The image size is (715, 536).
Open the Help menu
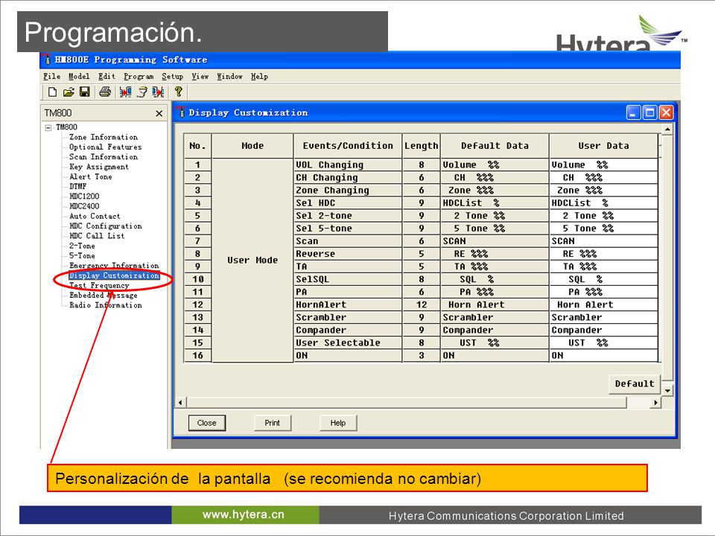pos(259,77)
